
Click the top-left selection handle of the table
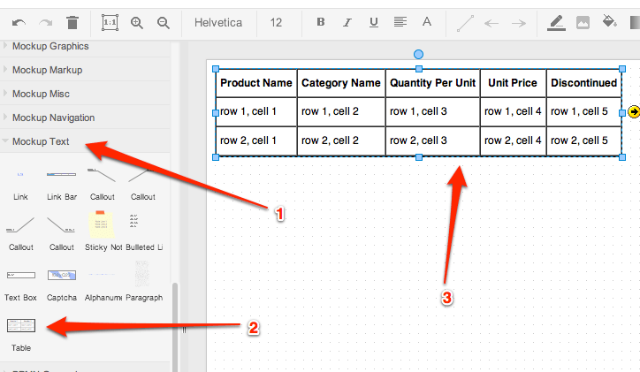coord(216,69)
